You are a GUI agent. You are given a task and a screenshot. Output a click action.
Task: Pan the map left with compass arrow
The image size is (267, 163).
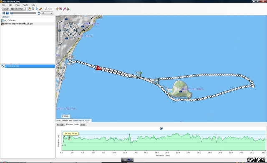[67, 30]
